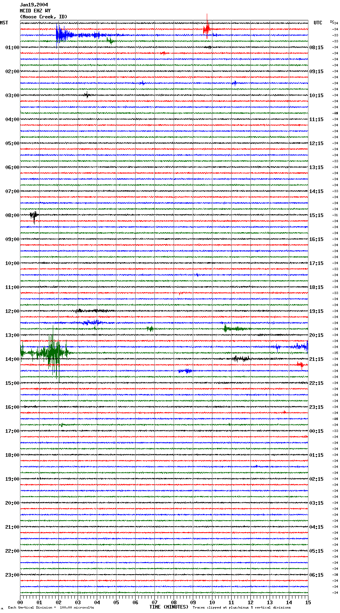Select the 21:15 UTC row label

316,359
